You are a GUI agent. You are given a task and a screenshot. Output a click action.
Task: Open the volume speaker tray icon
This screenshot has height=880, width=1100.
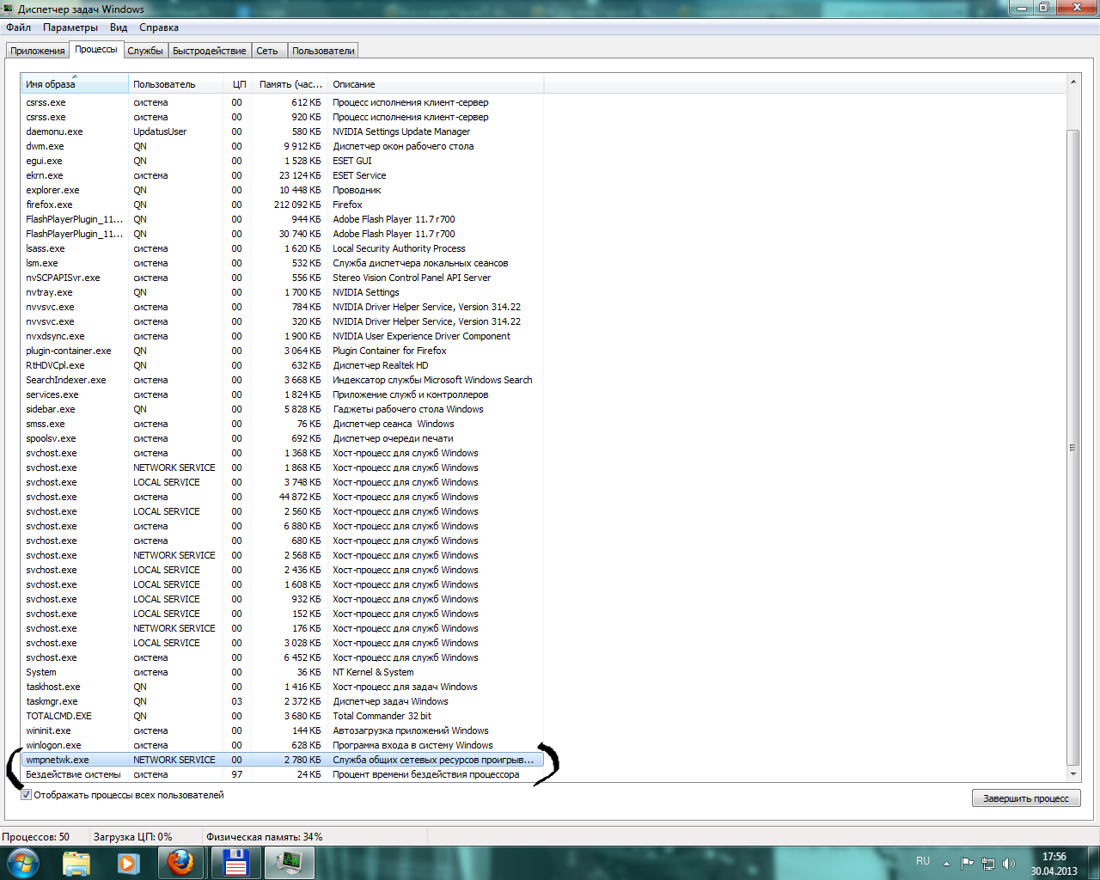coord(1009,863)
